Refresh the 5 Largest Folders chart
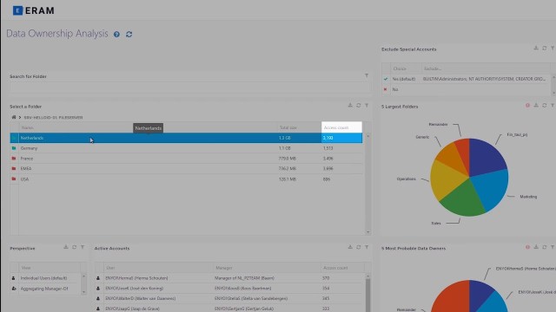556x312 pixels. point(545,106)
